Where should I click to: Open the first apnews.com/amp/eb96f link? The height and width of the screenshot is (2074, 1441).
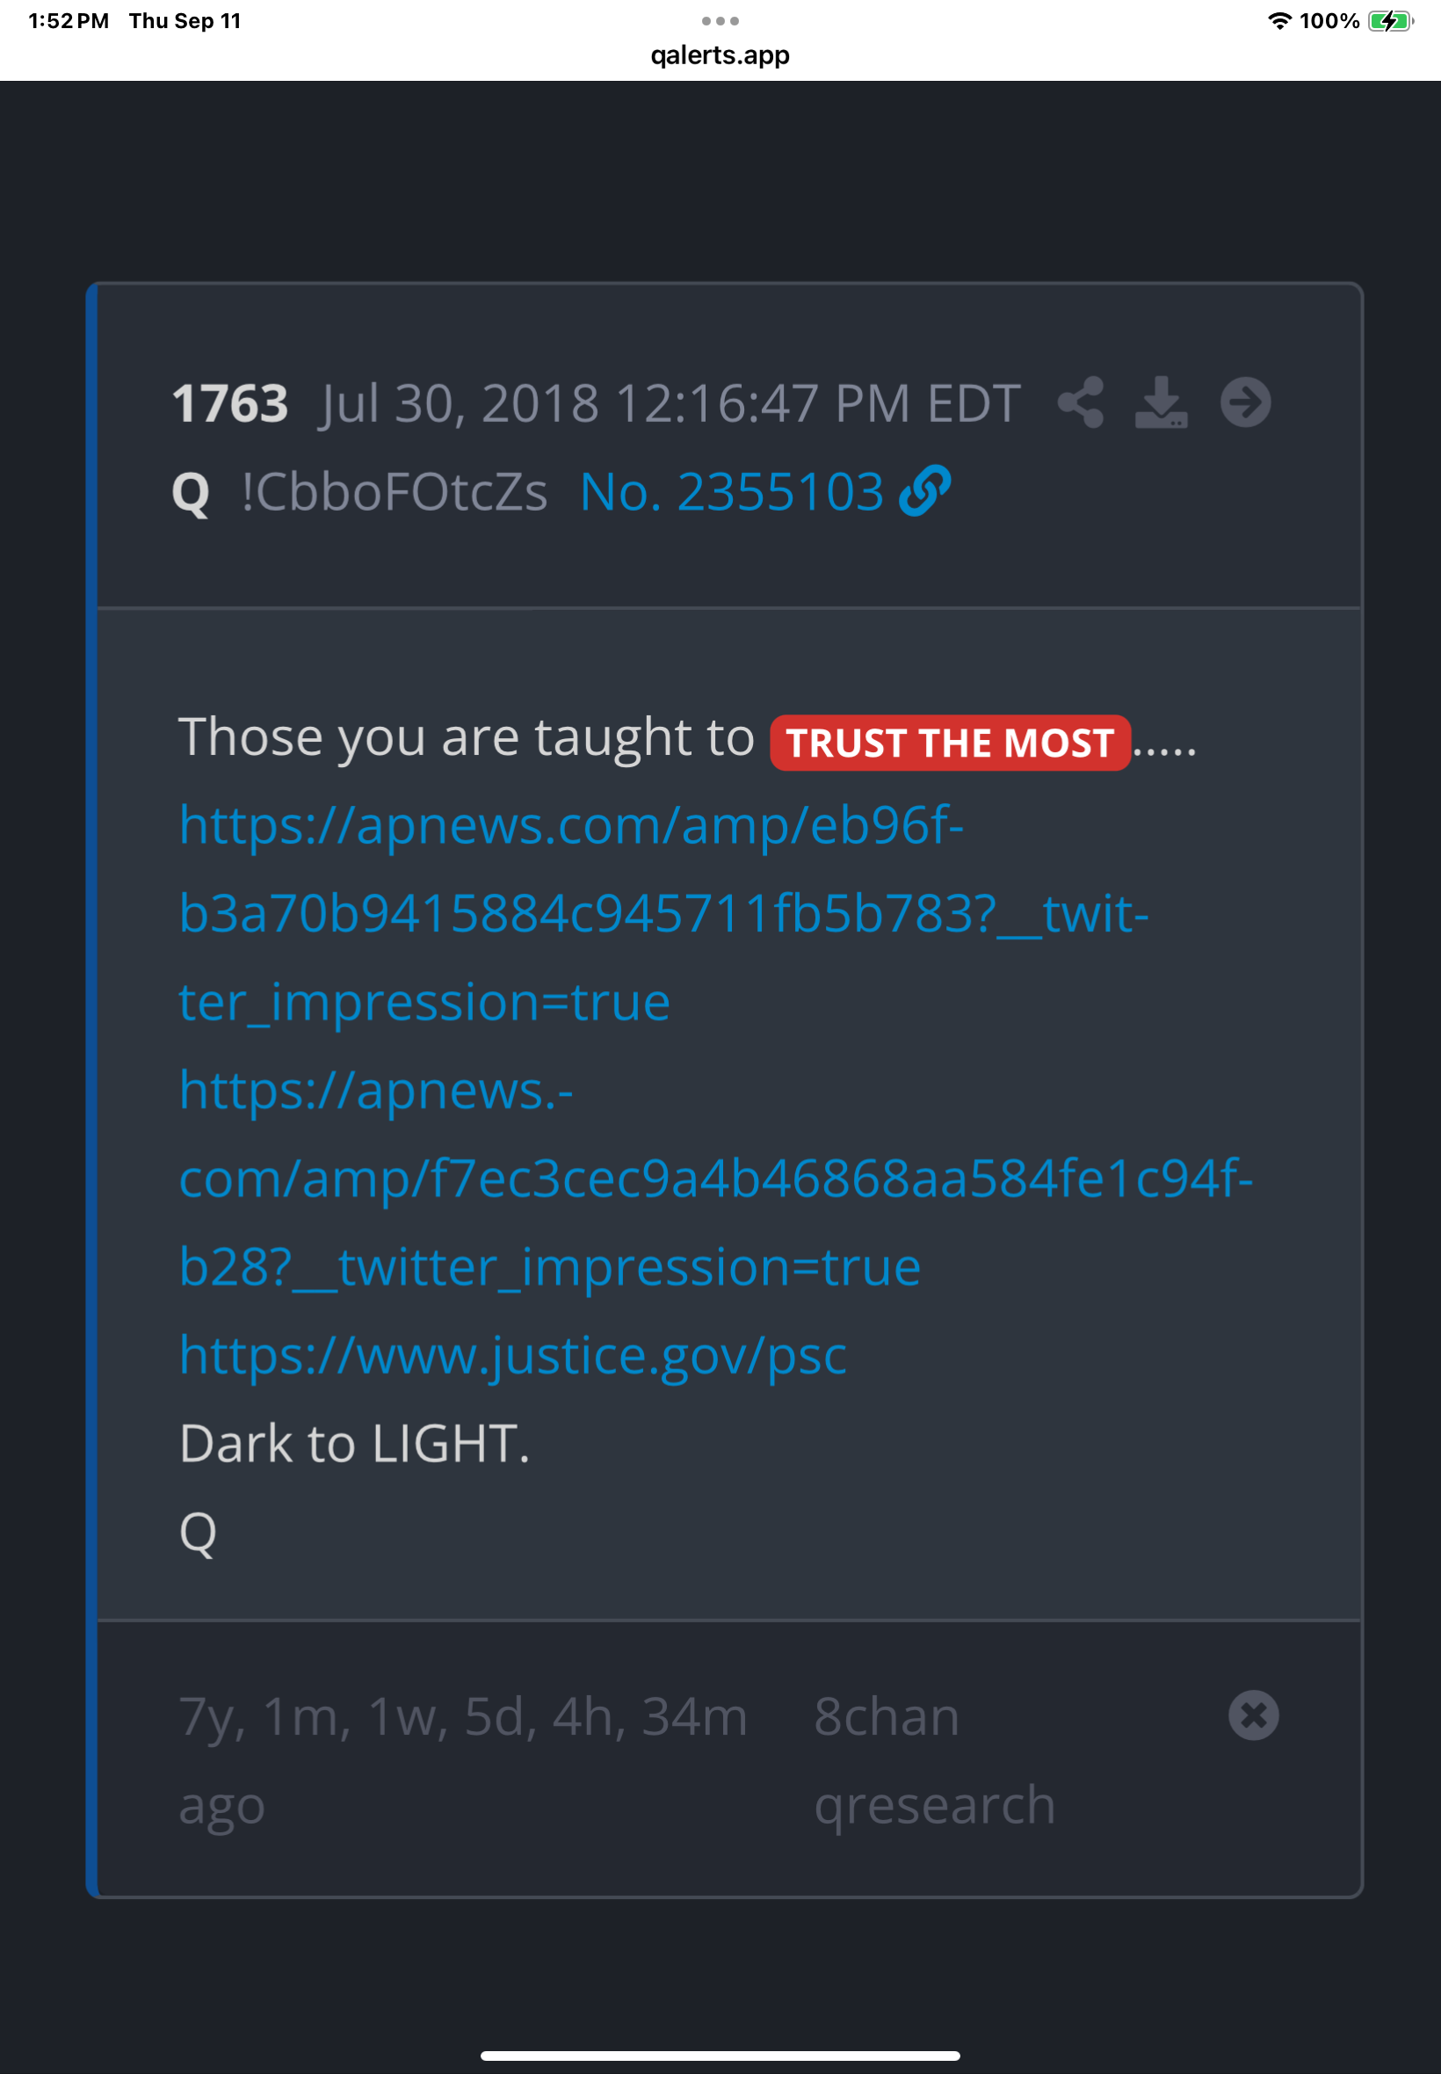tap(663, 913)
